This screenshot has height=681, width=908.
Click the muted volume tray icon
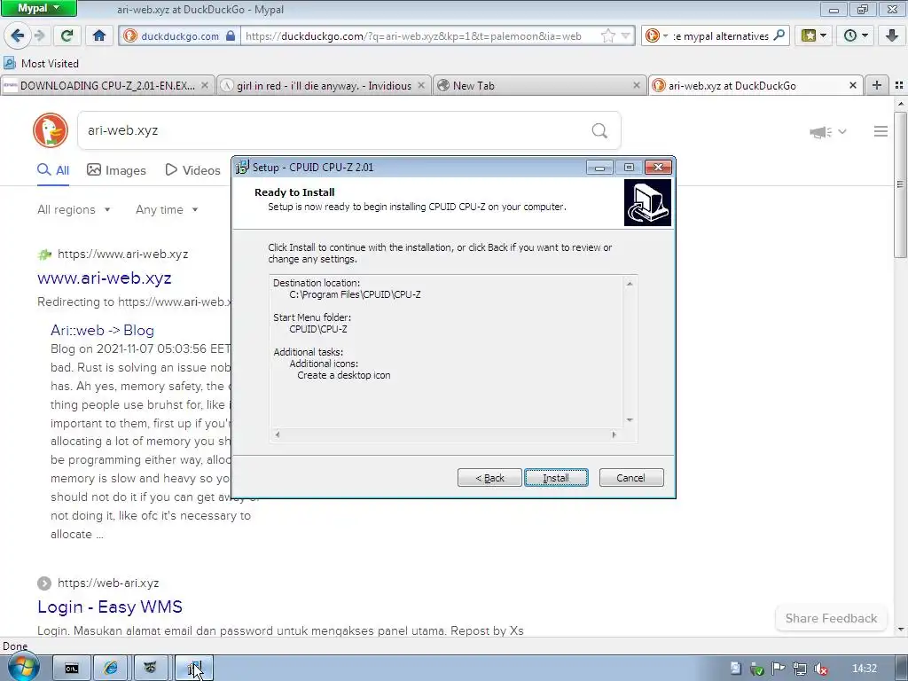[x=820, y=669]
